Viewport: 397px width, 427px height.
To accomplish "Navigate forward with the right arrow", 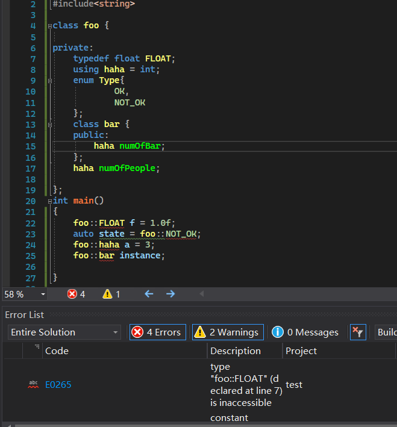I will coord(170,294).
